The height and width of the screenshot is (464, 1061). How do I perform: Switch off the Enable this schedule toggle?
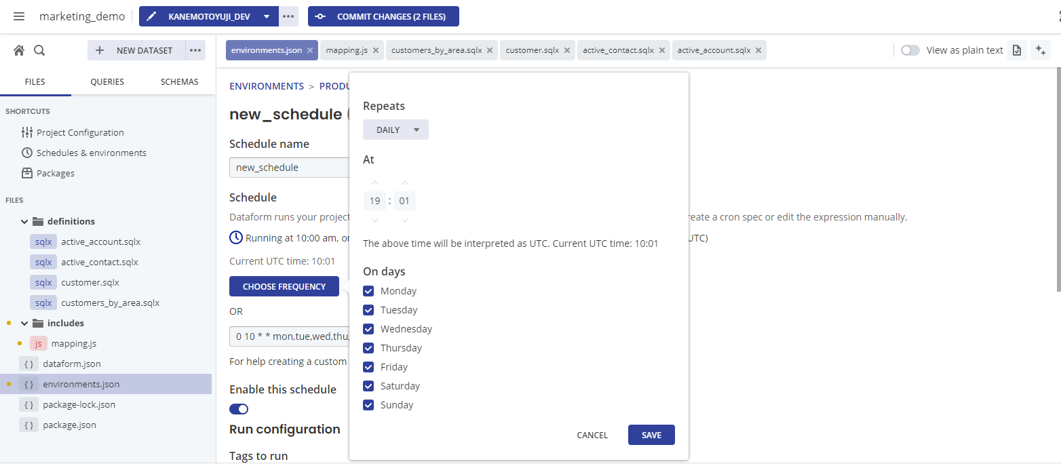click(x=238, y=410)
